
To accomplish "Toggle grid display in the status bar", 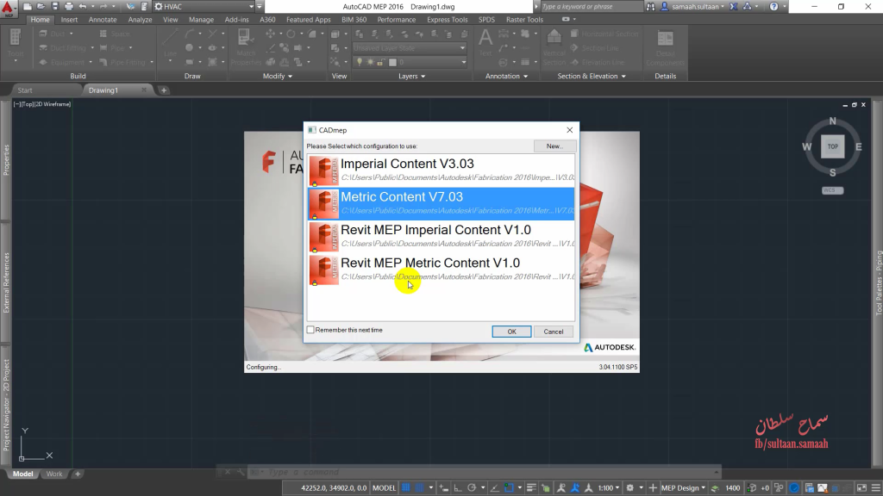I will pos(405,487).
